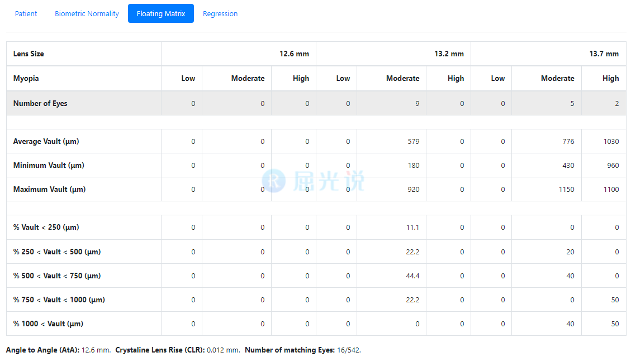Select the Maximum Vault value 920

coord(413,190)
